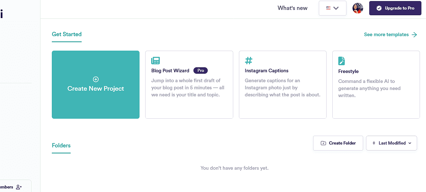
Task: Switch to the Get Started tab
Action: (67, 34)
